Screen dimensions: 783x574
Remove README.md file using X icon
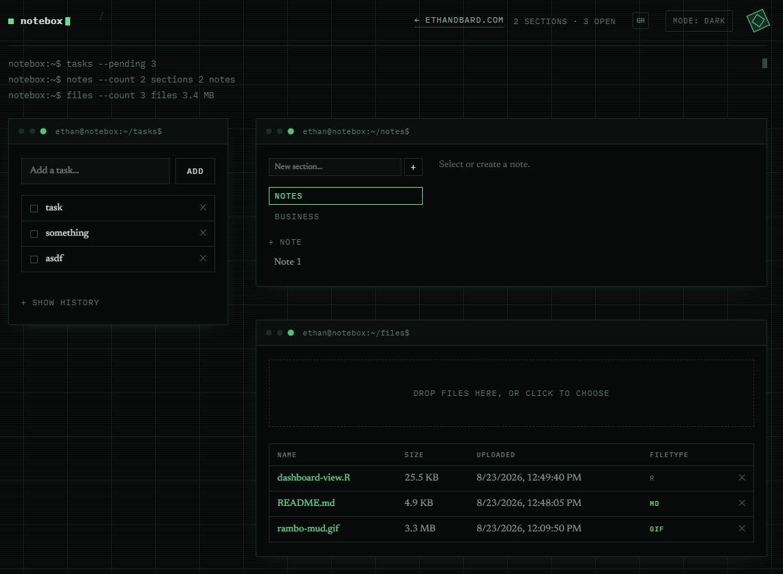(x=742, y=503)
